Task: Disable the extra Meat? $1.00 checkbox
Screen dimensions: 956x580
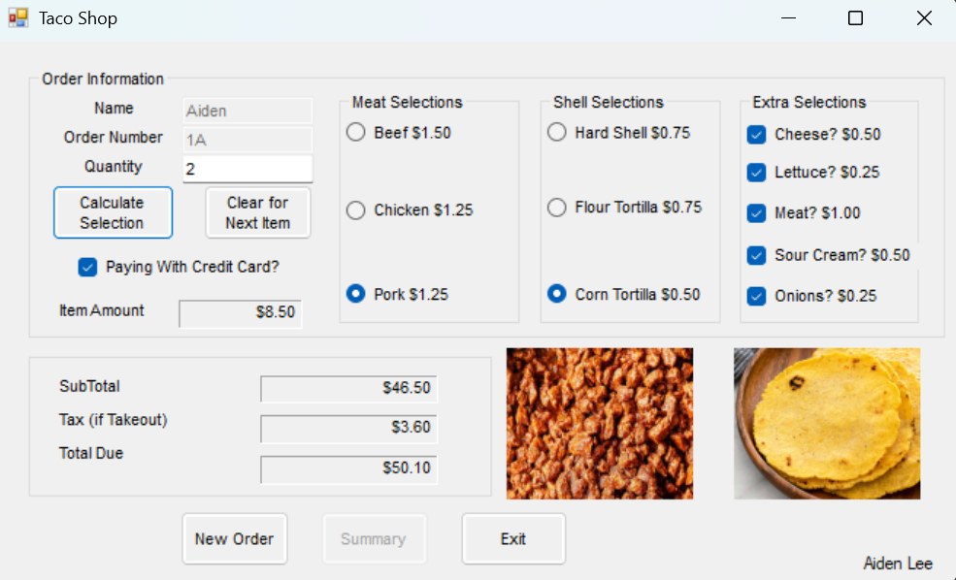Action: [757, 213]
